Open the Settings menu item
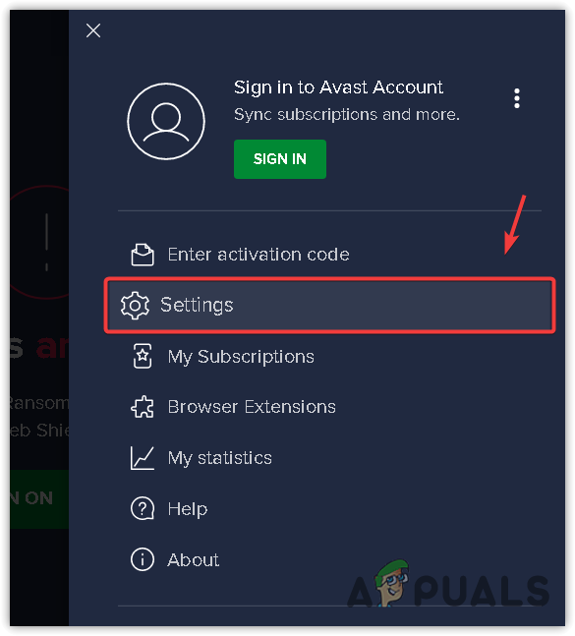Image resolution: width=575 pixels, height=636 pixels. pyautogui.click(x=329, y=306)
